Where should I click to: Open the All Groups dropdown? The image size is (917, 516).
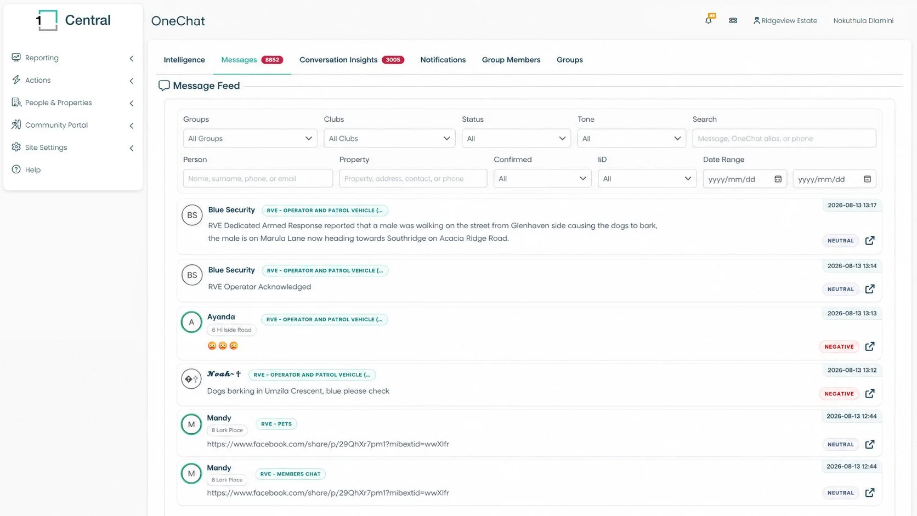[250, 139]
